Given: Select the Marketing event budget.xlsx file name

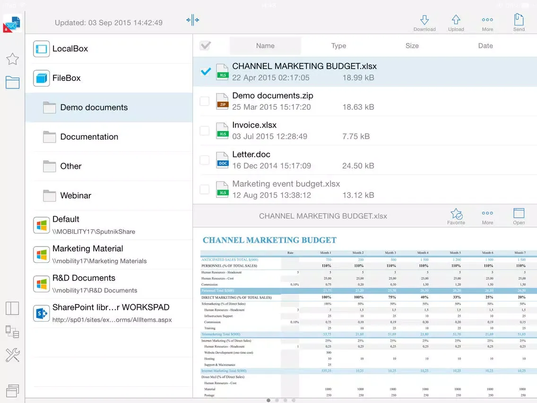Looking at the screenshot, I should click(286, 184).
